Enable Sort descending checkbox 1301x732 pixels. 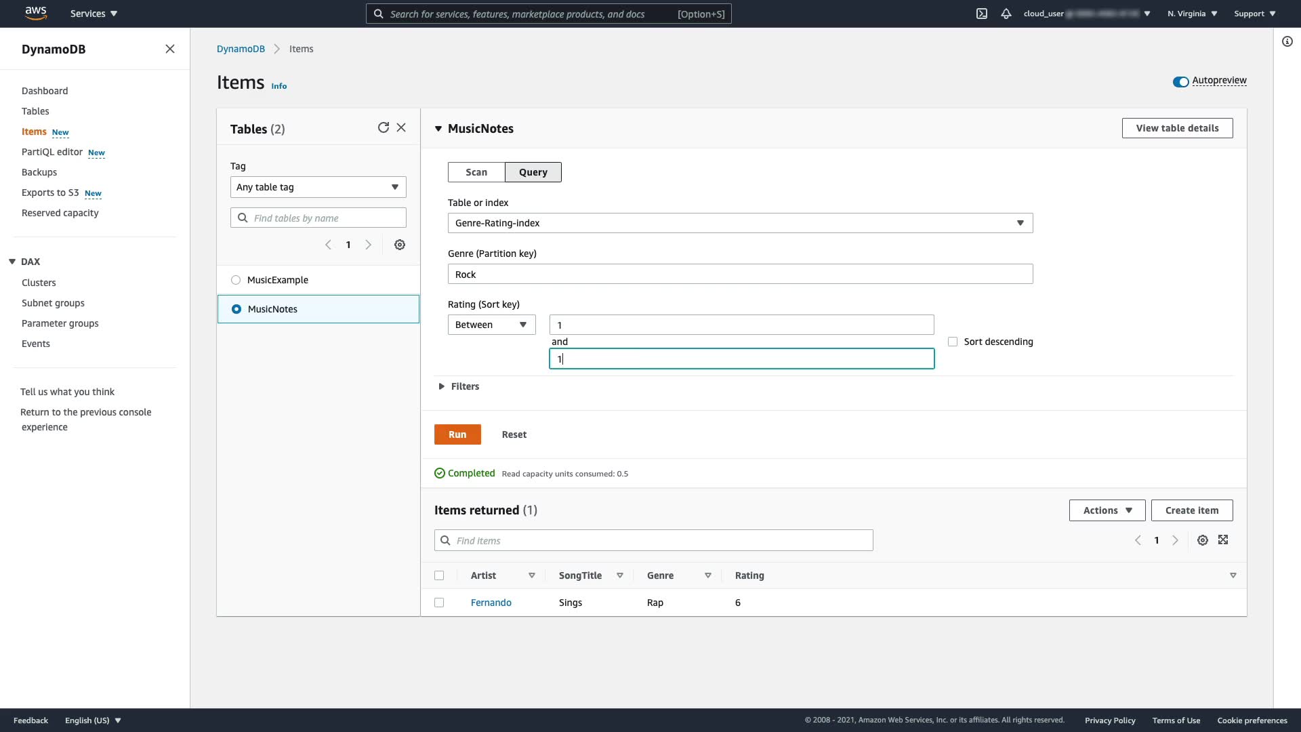(x=953, y=342)
